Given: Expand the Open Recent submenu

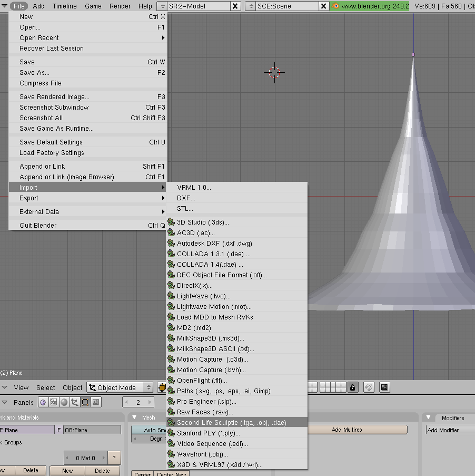Looking at the screenshot, I should click(x=88, y=37).
